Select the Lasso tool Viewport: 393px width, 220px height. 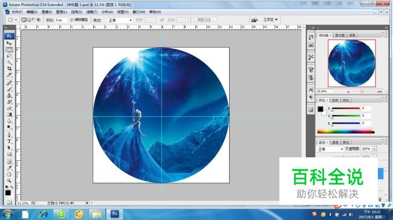coord(9,55)
